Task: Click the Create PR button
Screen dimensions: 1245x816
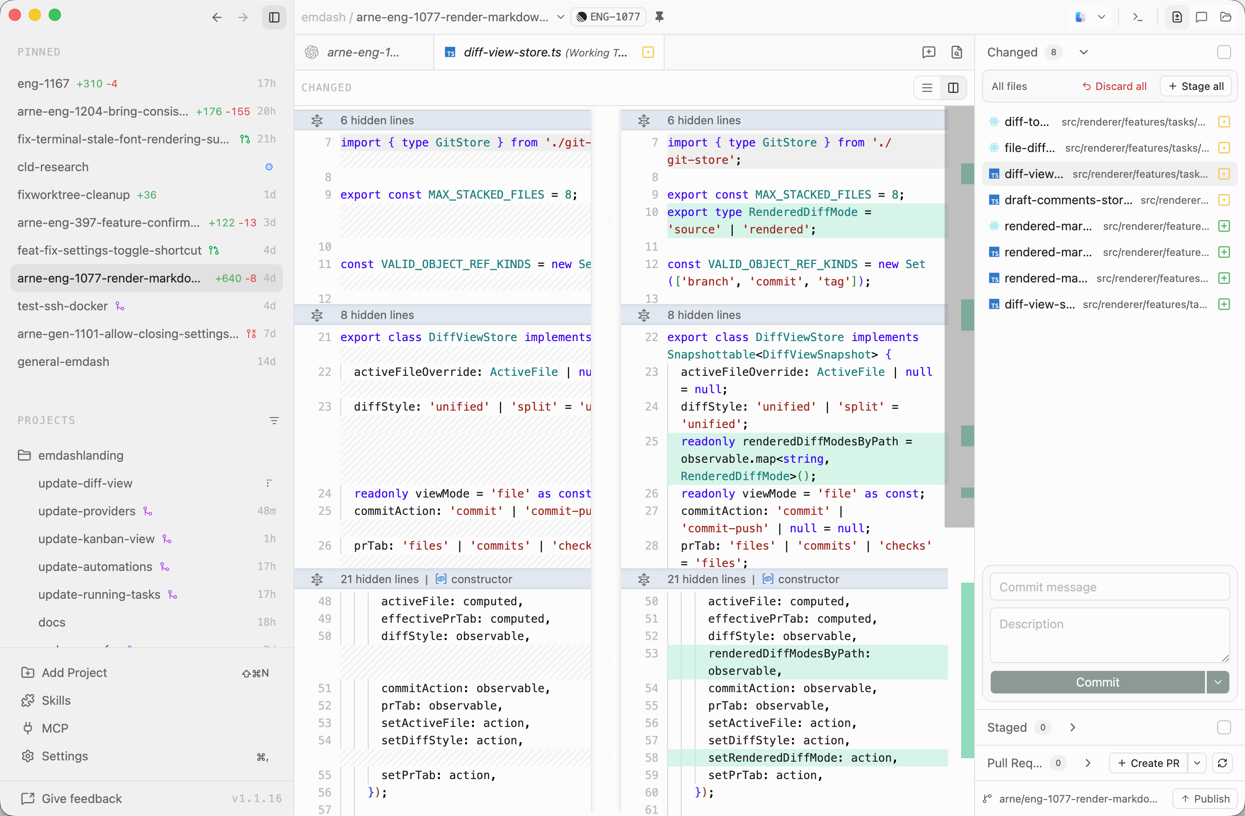Action: [1148, 763]
